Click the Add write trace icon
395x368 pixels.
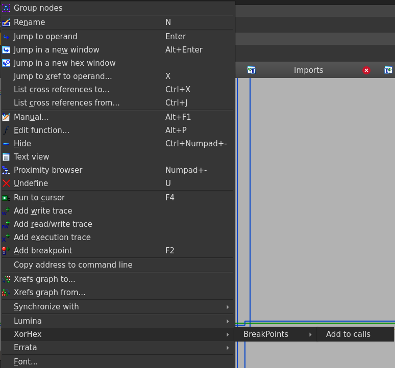(x=6, y=211)
